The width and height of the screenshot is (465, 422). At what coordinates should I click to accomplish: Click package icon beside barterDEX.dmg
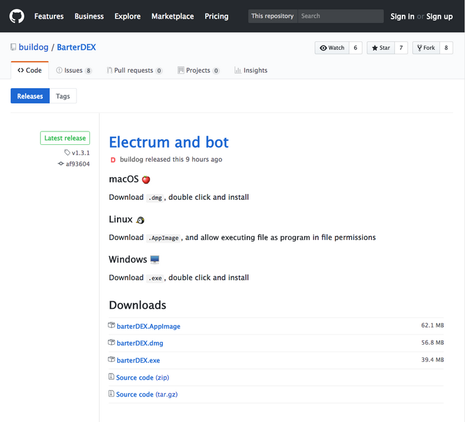pyautogui.click(x=112, y=342)
